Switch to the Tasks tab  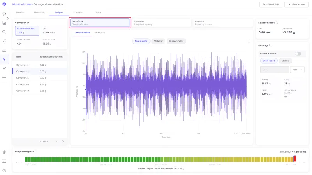coord(98,12)
